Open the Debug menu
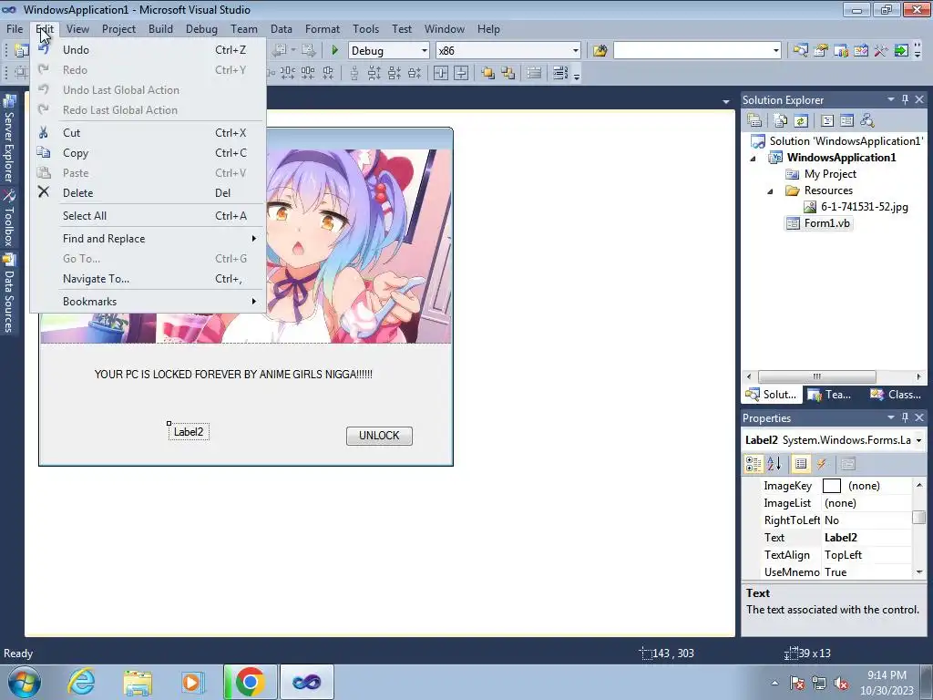Screen dimensions: 933x700 pos(201,28)
